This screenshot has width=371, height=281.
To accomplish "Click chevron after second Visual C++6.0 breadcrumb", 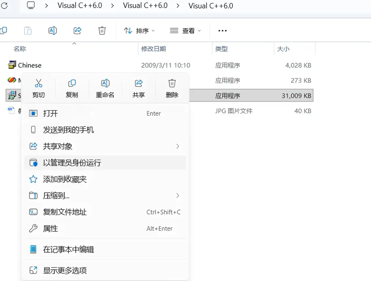I will [x=178, y=6].
